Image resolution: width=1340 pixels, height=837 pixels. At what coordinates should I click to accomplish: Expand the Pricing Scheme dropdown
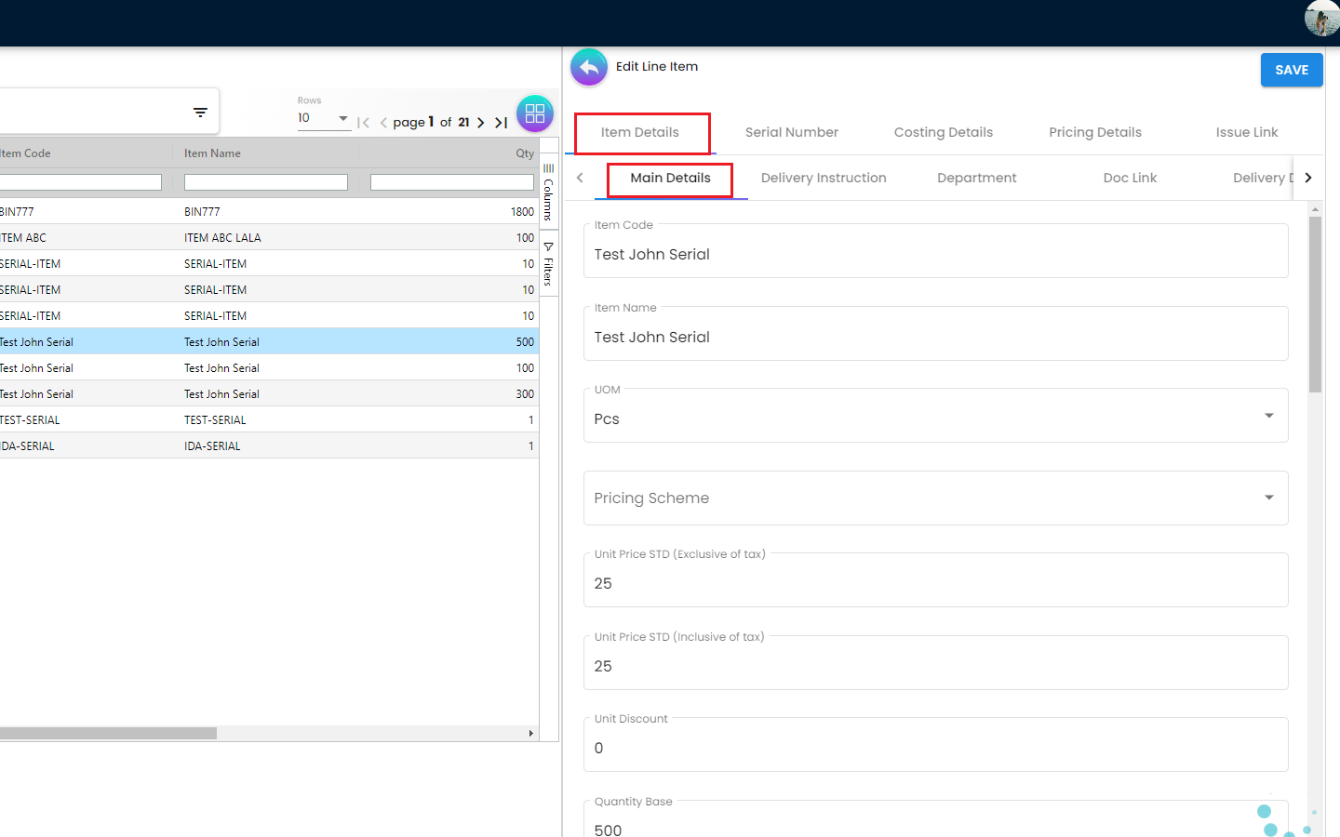(1268, 498)
